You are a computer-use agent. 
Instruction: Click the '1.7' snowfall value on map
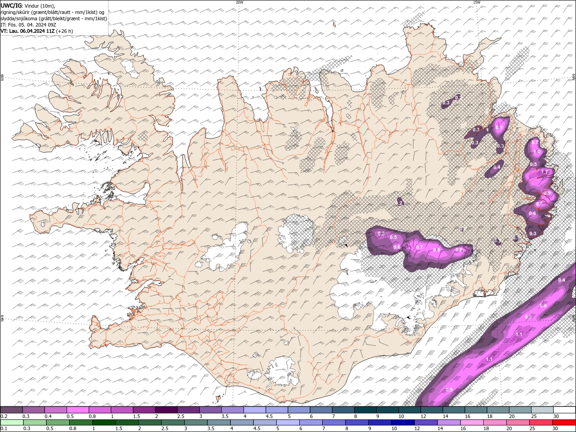click(544, 172)
